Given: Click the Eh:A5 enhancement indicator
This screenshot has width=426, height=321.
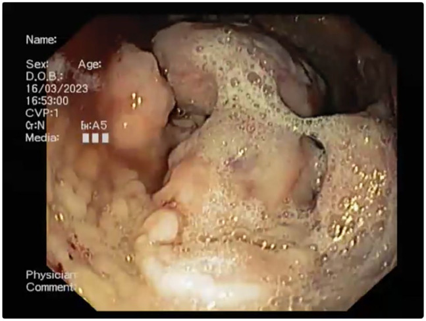Looking at the screenshot, I should pos(94,125).
